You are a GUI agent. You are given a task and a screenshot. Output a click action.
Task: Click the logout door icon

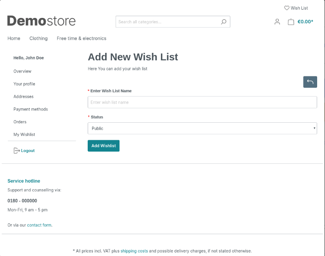point(17,151)
